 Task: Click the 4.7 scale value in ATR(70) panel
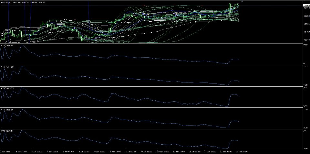click(305, 63)
